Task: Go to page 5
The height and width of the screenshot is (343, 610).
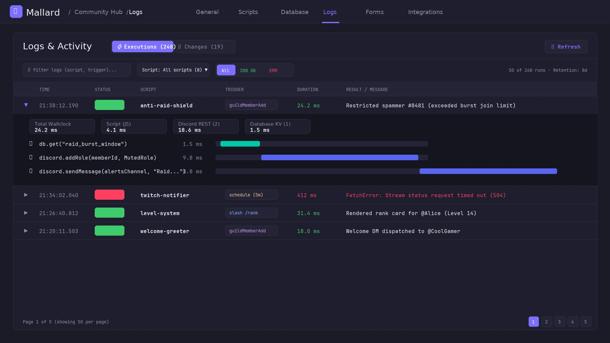Action: tap(586, 322)
